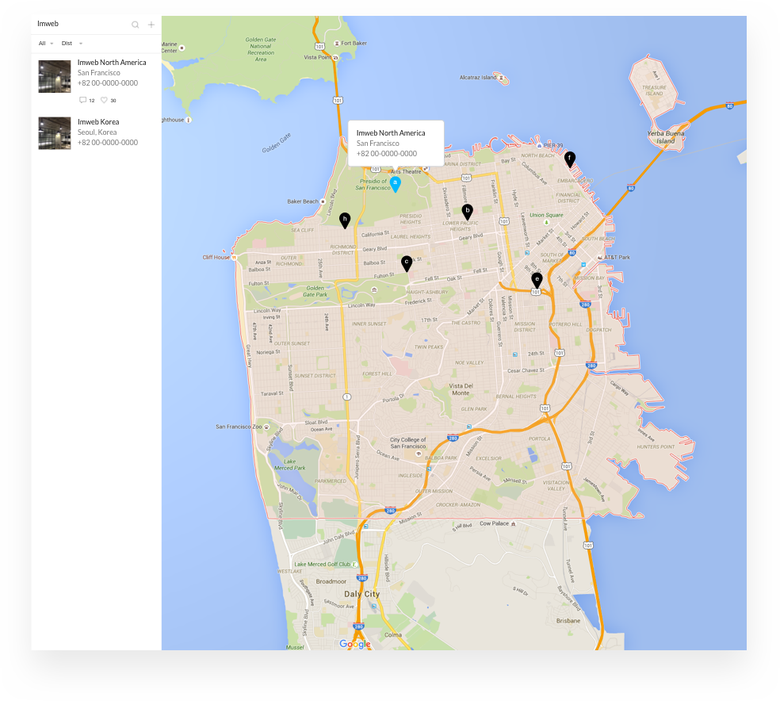Click the Presidio of San Francisco label

(x=373, y=185)
